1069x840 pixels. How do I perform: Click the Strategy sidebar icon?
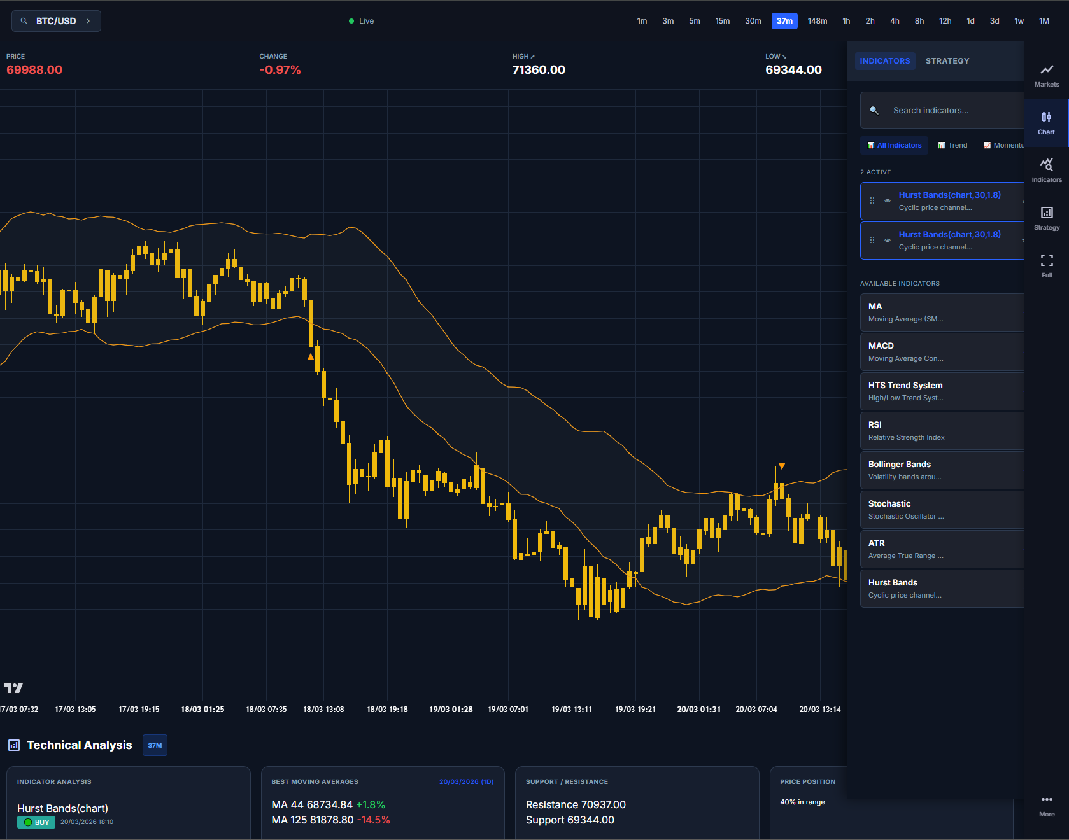coord(1047,218)
